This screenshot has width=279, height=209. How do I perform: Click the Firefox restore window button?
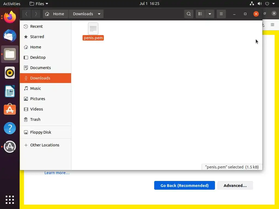click(x=265, y=14)
